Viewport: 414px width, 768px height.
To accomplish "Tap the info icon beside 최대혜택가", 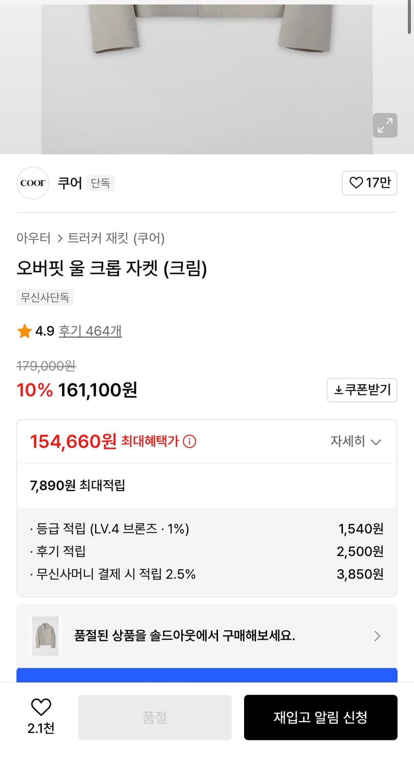I will click(x=189, y=441).
